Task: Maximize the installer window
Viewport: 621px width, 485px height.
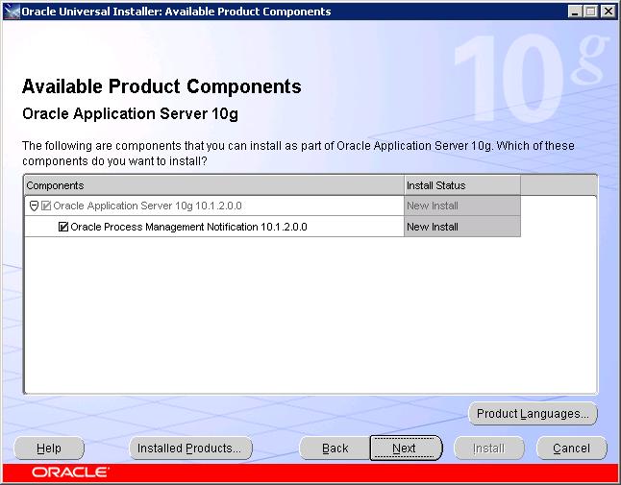Action: (590, 12)
